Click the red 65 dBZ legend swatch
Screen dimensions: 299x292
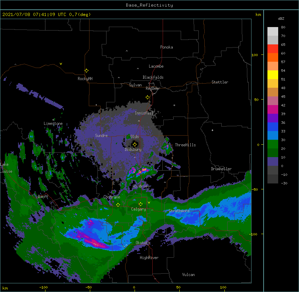273,49
